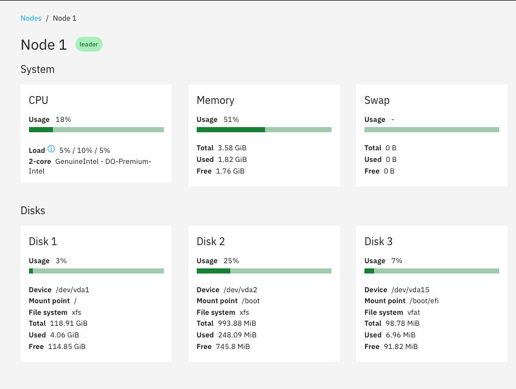The width and height of the screenshot is (516, 389).
Task: Select Disk 3 total 98.78 MiB
Action: coord(402,323)
